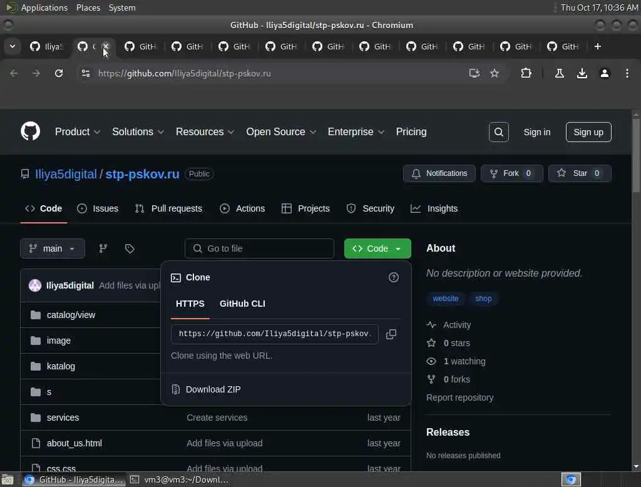This screenshot has width=641, height=487.
Task: Open tab search dropdown arrow
Action: pos(13,46)
